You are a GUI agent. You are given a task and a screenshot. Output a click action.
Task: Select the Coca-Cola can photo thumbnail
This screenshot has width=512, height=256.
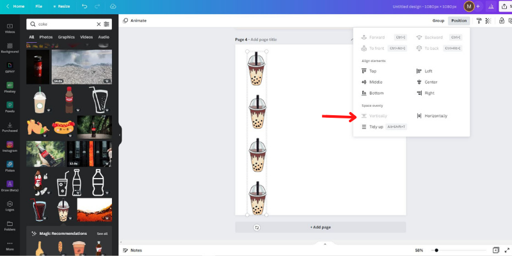tap(38, 67)
